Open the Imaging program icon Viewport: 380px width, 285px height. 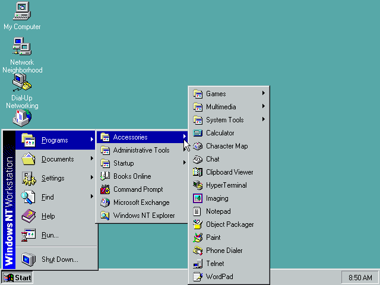coord(198,198)
